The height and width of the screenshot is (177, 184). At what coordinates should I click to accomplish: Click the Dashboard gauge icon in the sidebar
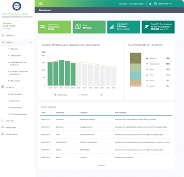point(2,35)
